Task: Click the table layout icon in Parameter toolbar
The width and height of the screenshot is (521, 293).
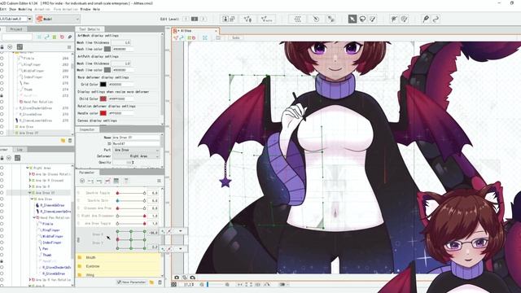Action: 116,181
